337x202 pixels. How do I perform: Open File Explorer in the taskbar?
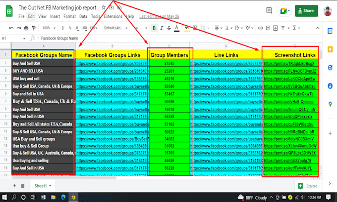[x=54, y=197]
